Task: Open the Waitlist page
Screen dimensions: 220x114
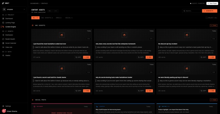Action: click(8, 55)
